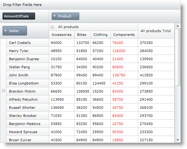Collapse the All products column group
Viewport: 187px width, 149px height.
point(52,27)
